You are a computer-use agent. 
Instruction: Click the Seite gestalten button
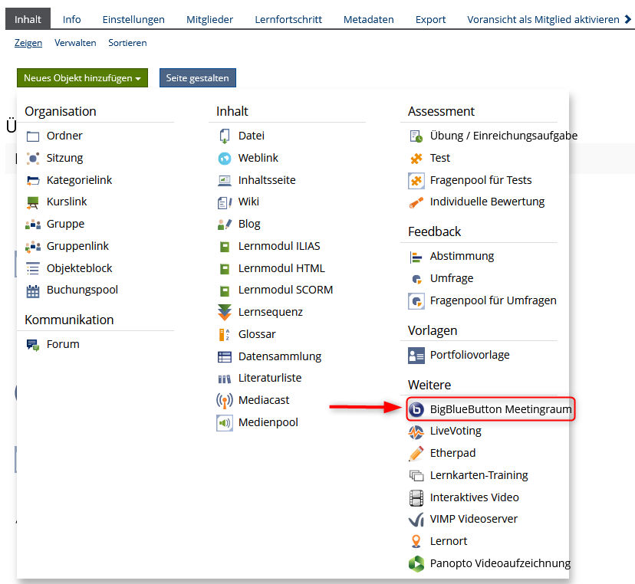pos(197,78)
